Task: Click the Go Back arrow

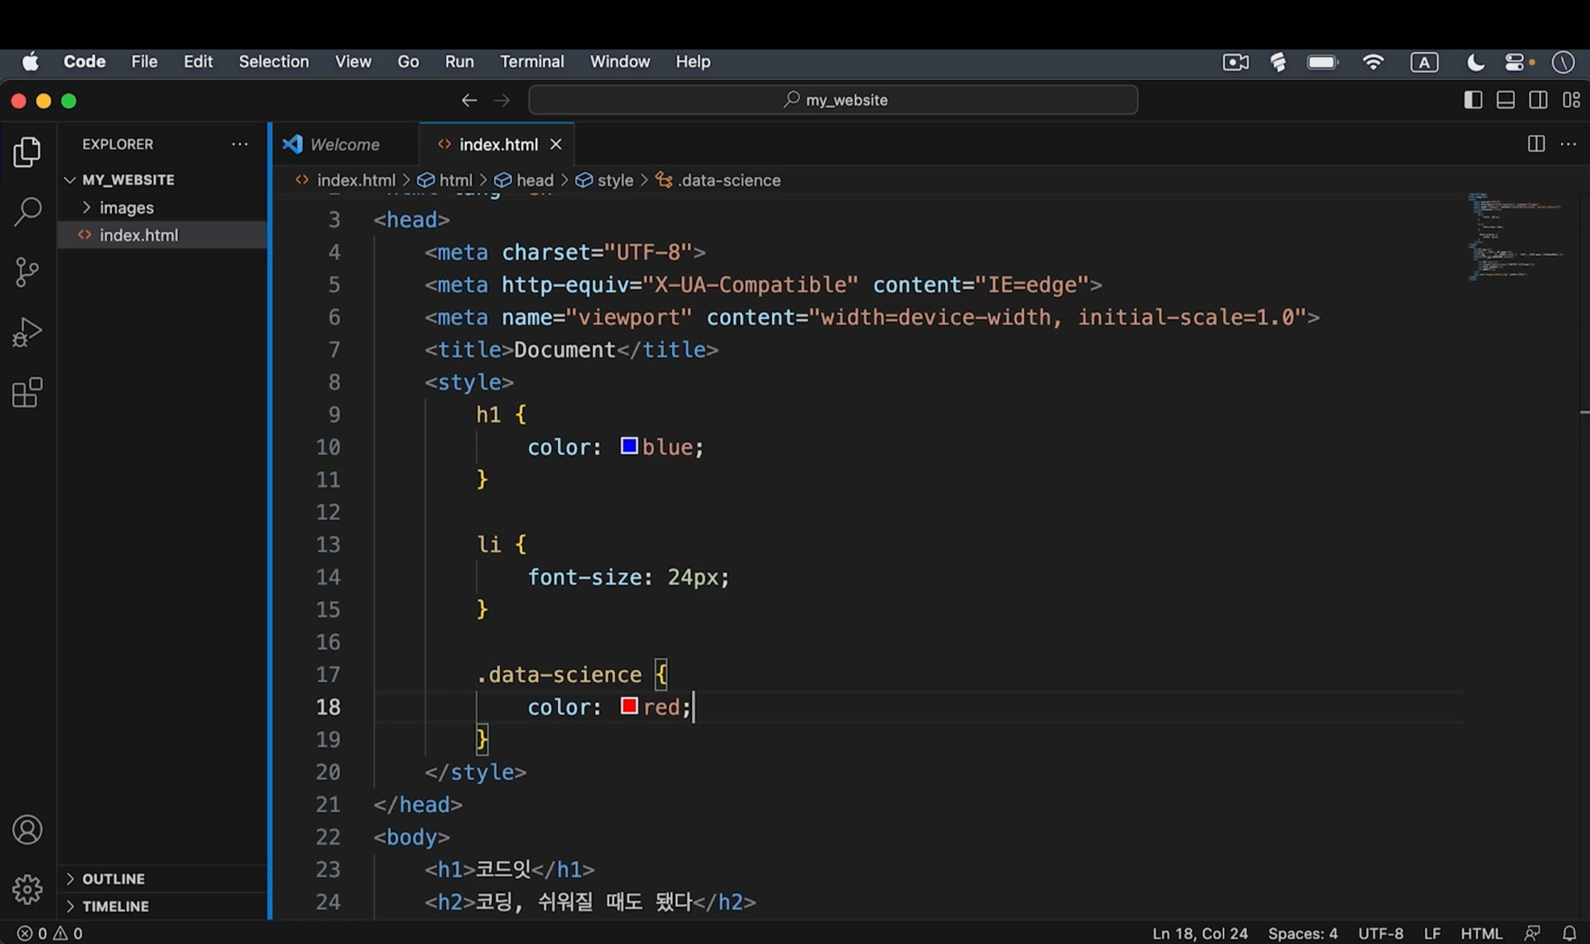Action: 469,101
